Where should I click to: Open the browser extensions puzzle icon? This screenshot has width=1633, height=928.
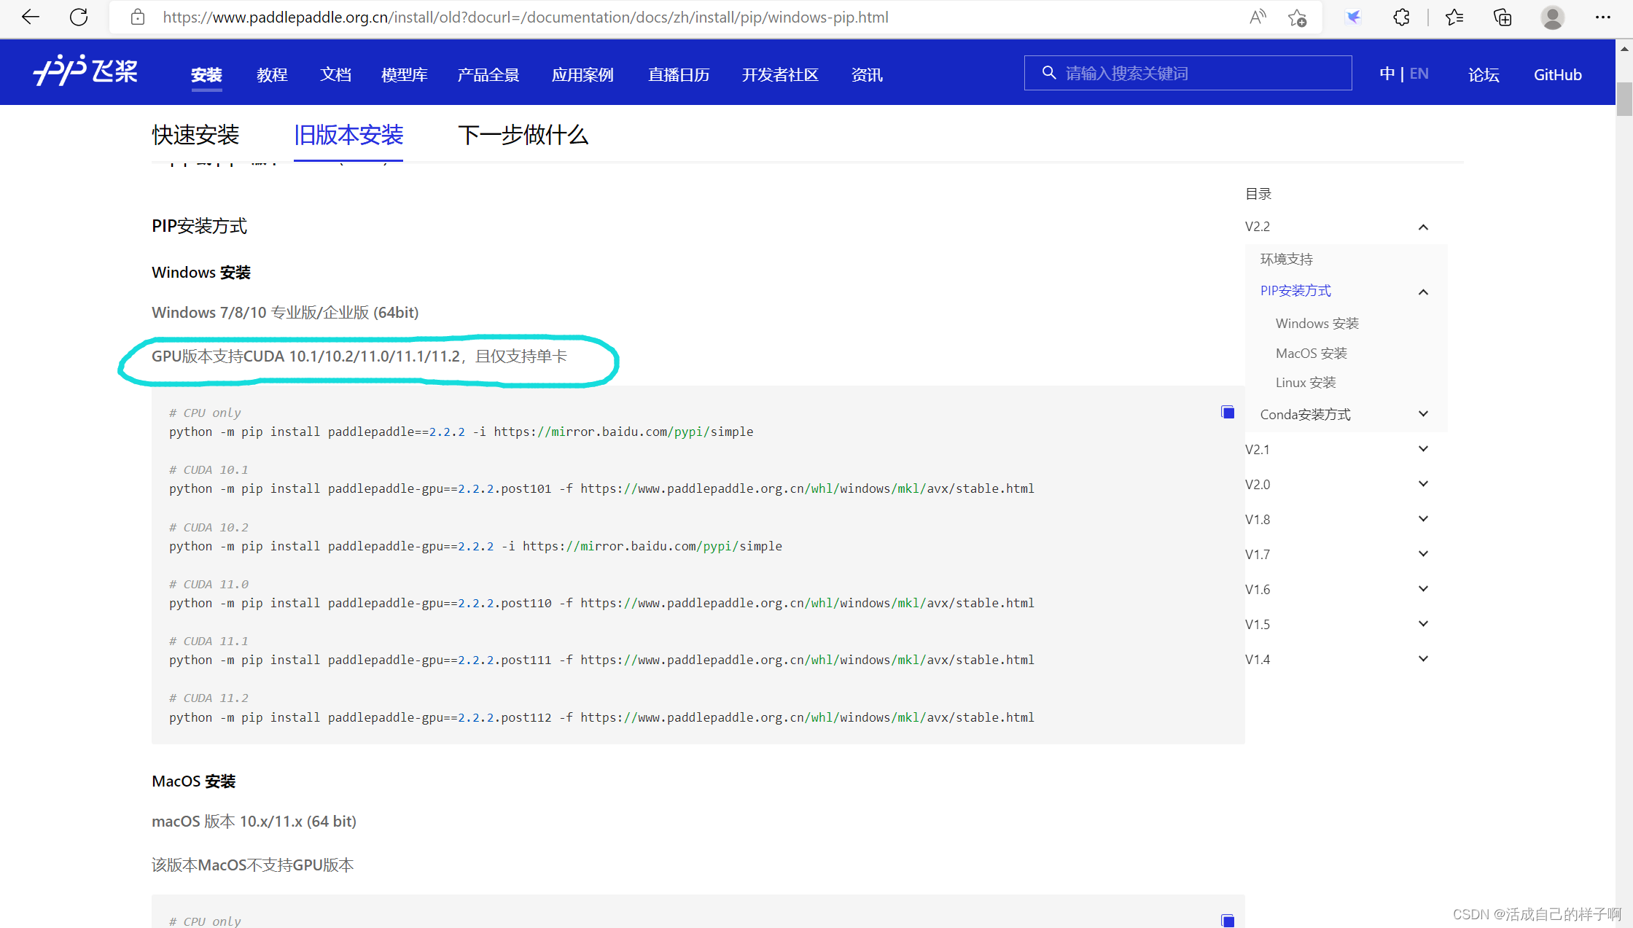(1401, 17)
